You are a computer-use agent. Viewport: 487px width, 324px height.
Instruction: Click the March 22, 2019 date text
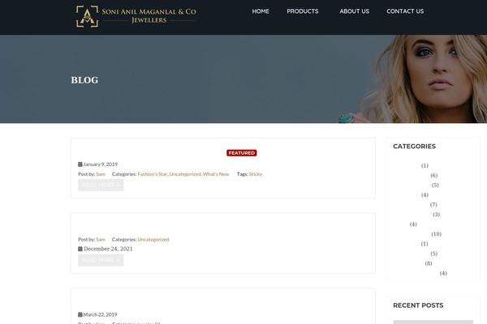click(101, 315)
